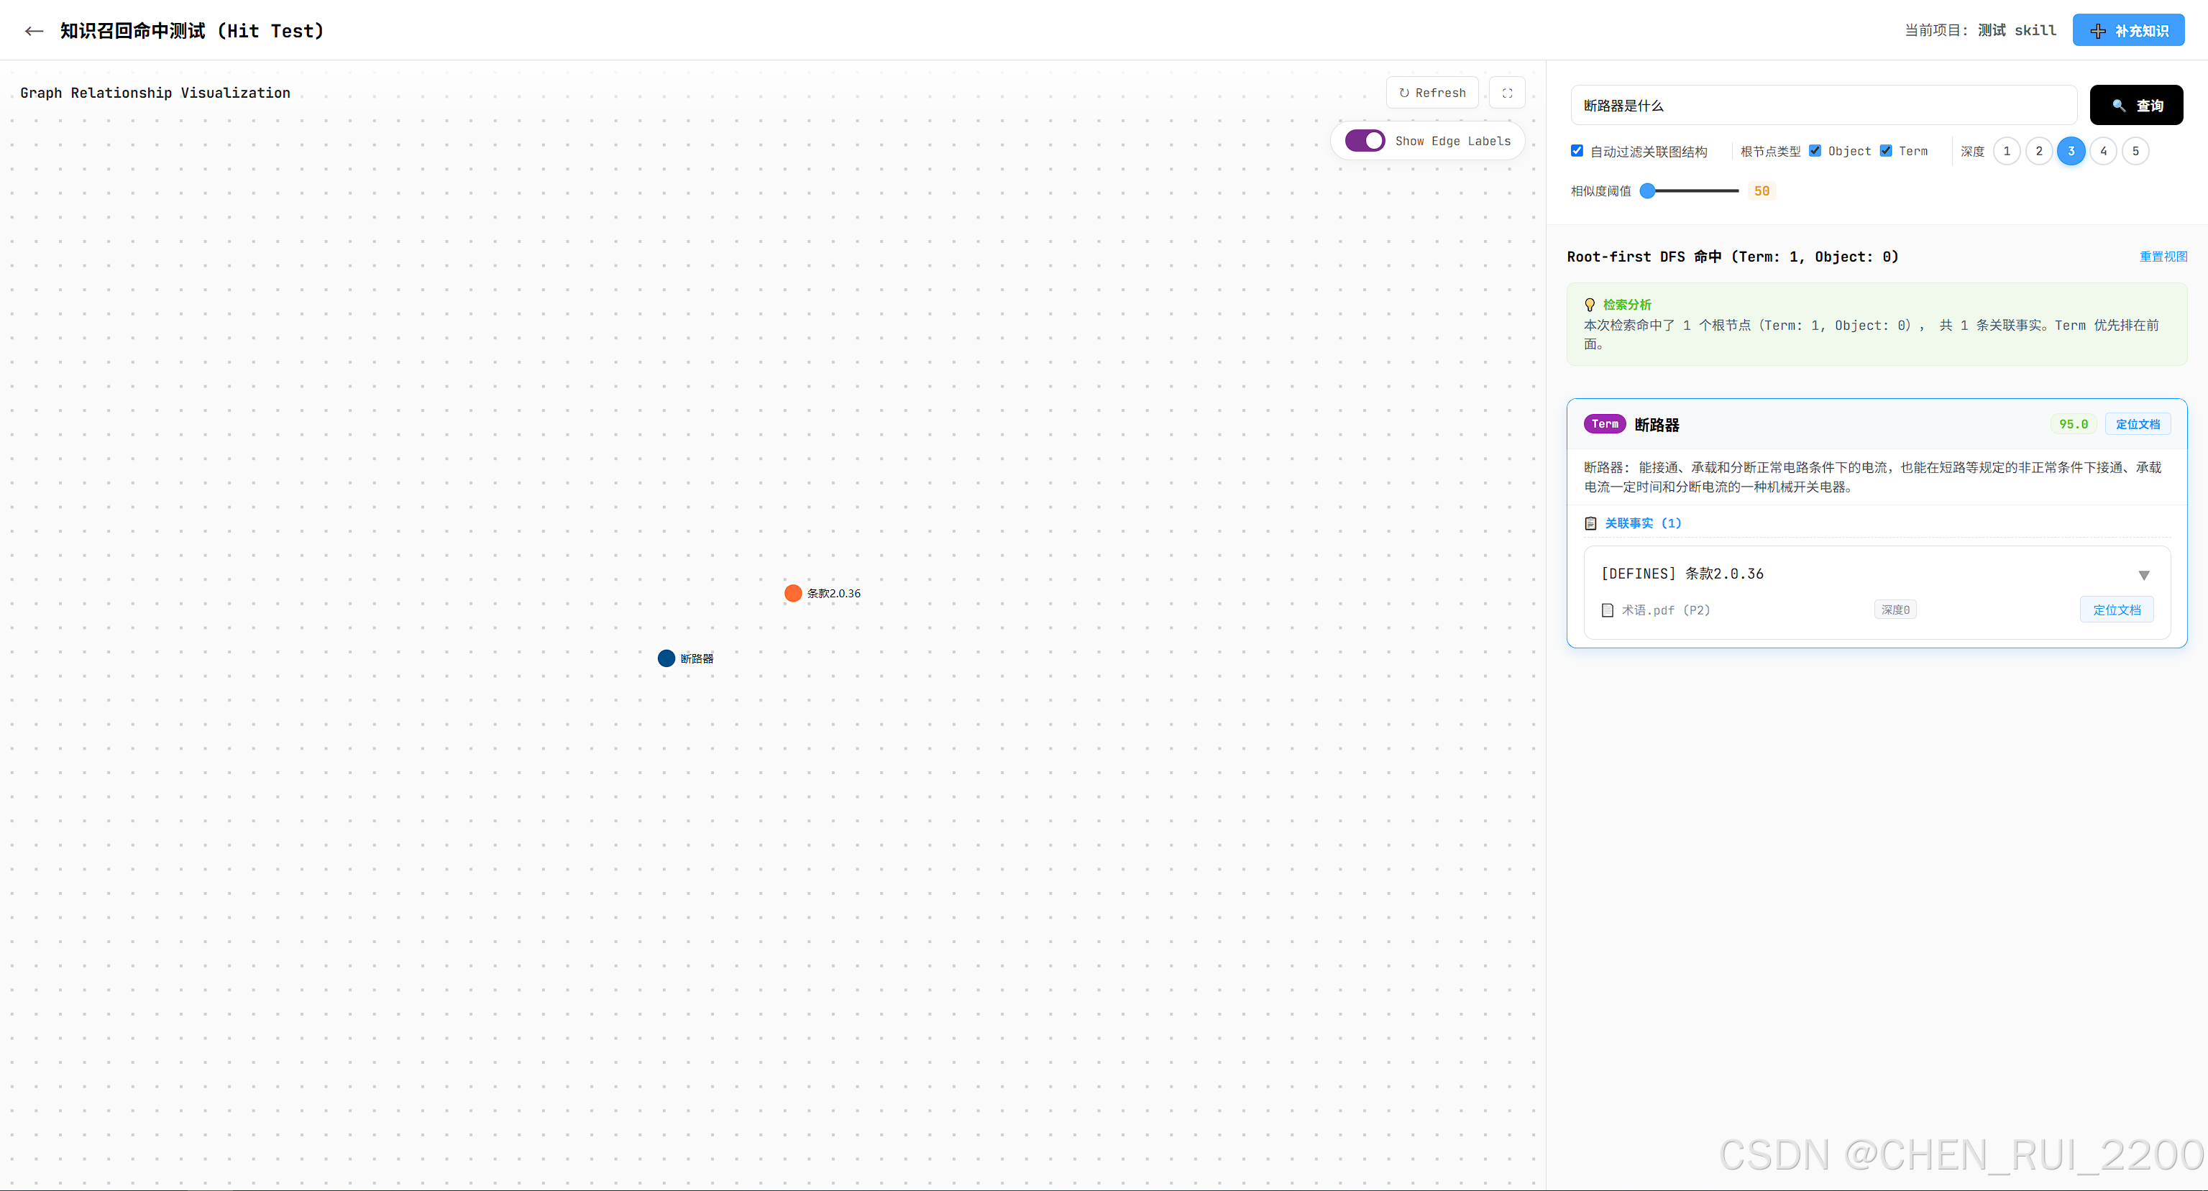Click the fullscreen expand graph icon
This screenshot has height=1191, width=2208.
pyautogui.click(x=1507, y=93)
